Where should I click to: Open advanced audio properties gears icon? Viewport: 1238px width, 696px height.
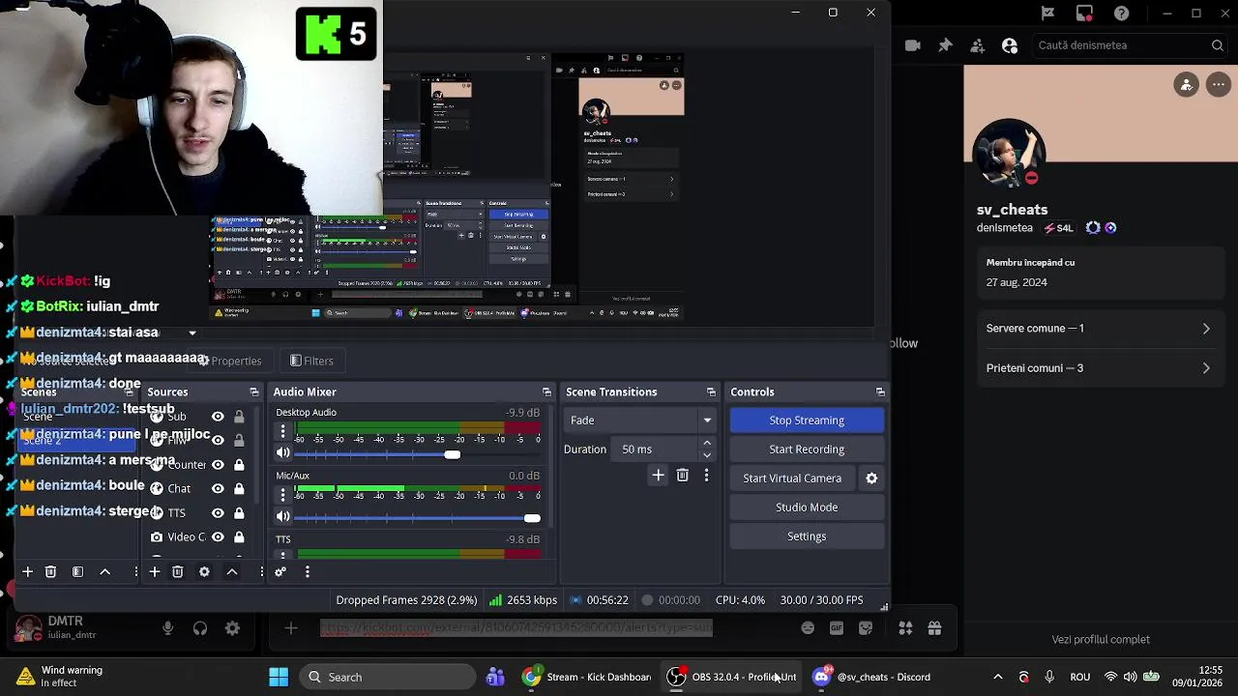pos(280,572)
